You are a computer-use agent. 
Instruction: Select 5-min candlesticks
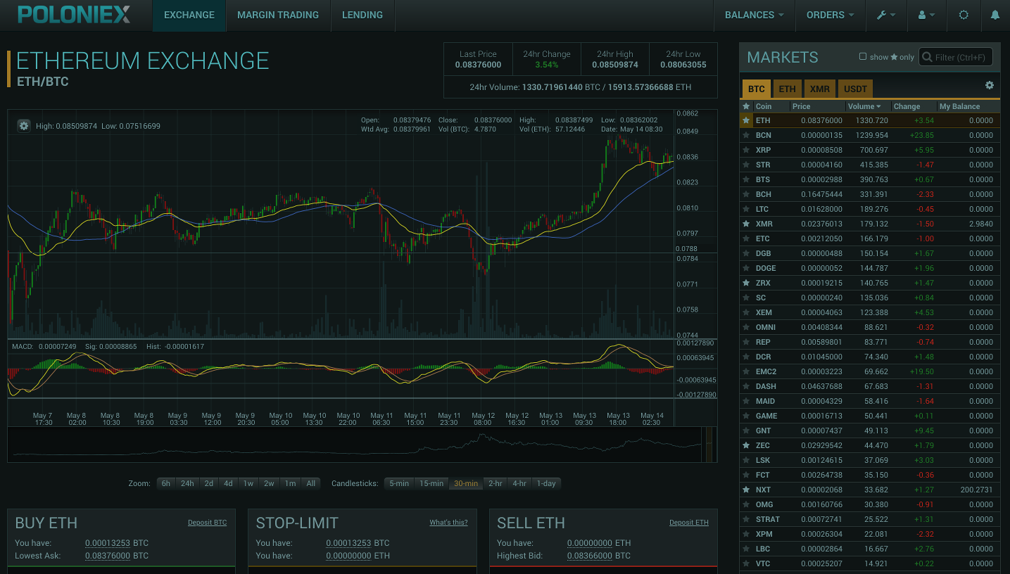(x=399, y=483)
